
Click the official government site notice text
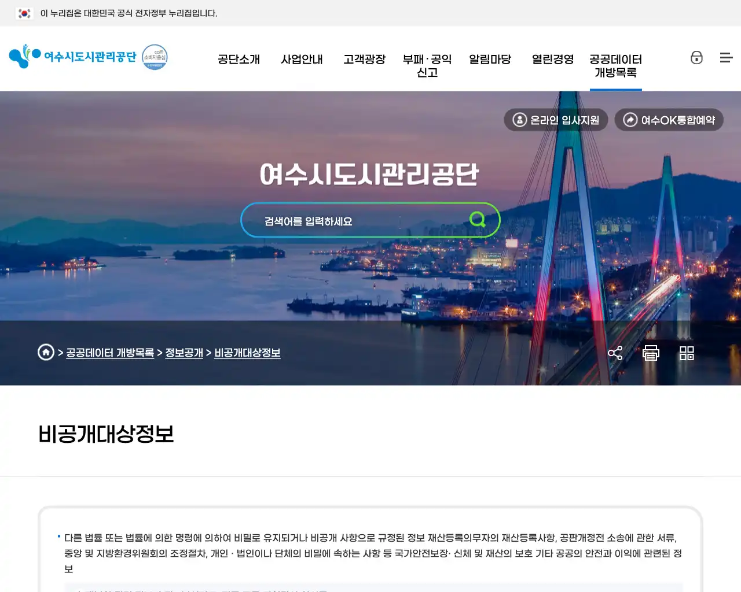click(129, 13)
